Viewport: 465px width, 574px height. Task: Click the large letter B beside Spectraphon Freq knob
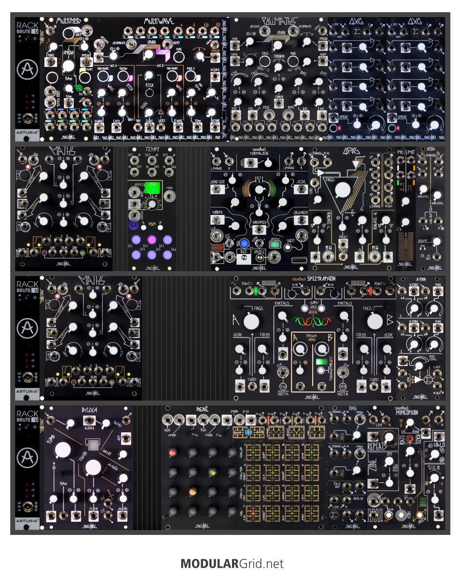pyautogui.click(x=390, y=320)
